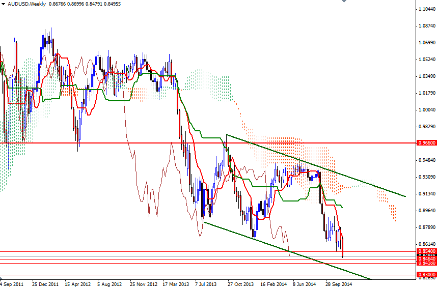Click the chart shift marker at top
Image resolution: width=437 pixels, height=288 pixels.
click(x=344, y=1)
